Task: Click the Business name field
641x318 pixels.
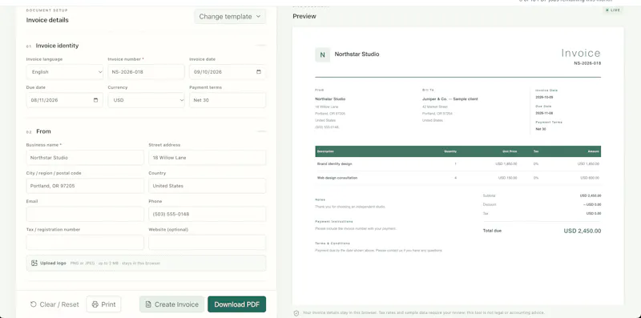Action: pyautogui.click(x=85, y=157)
